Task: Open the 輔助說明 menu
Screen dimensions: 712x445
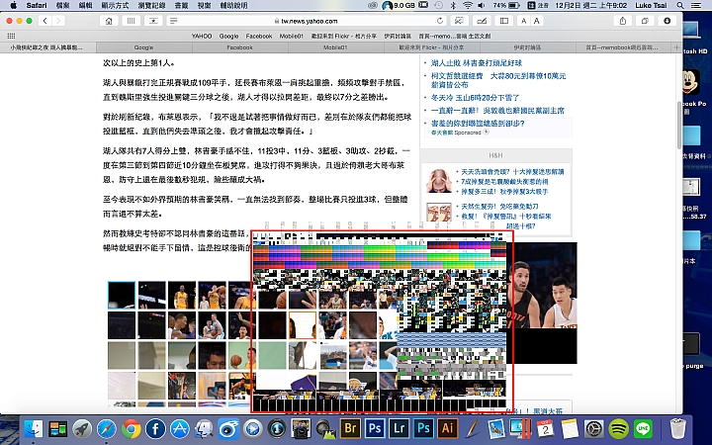Action: coord(233,6)
